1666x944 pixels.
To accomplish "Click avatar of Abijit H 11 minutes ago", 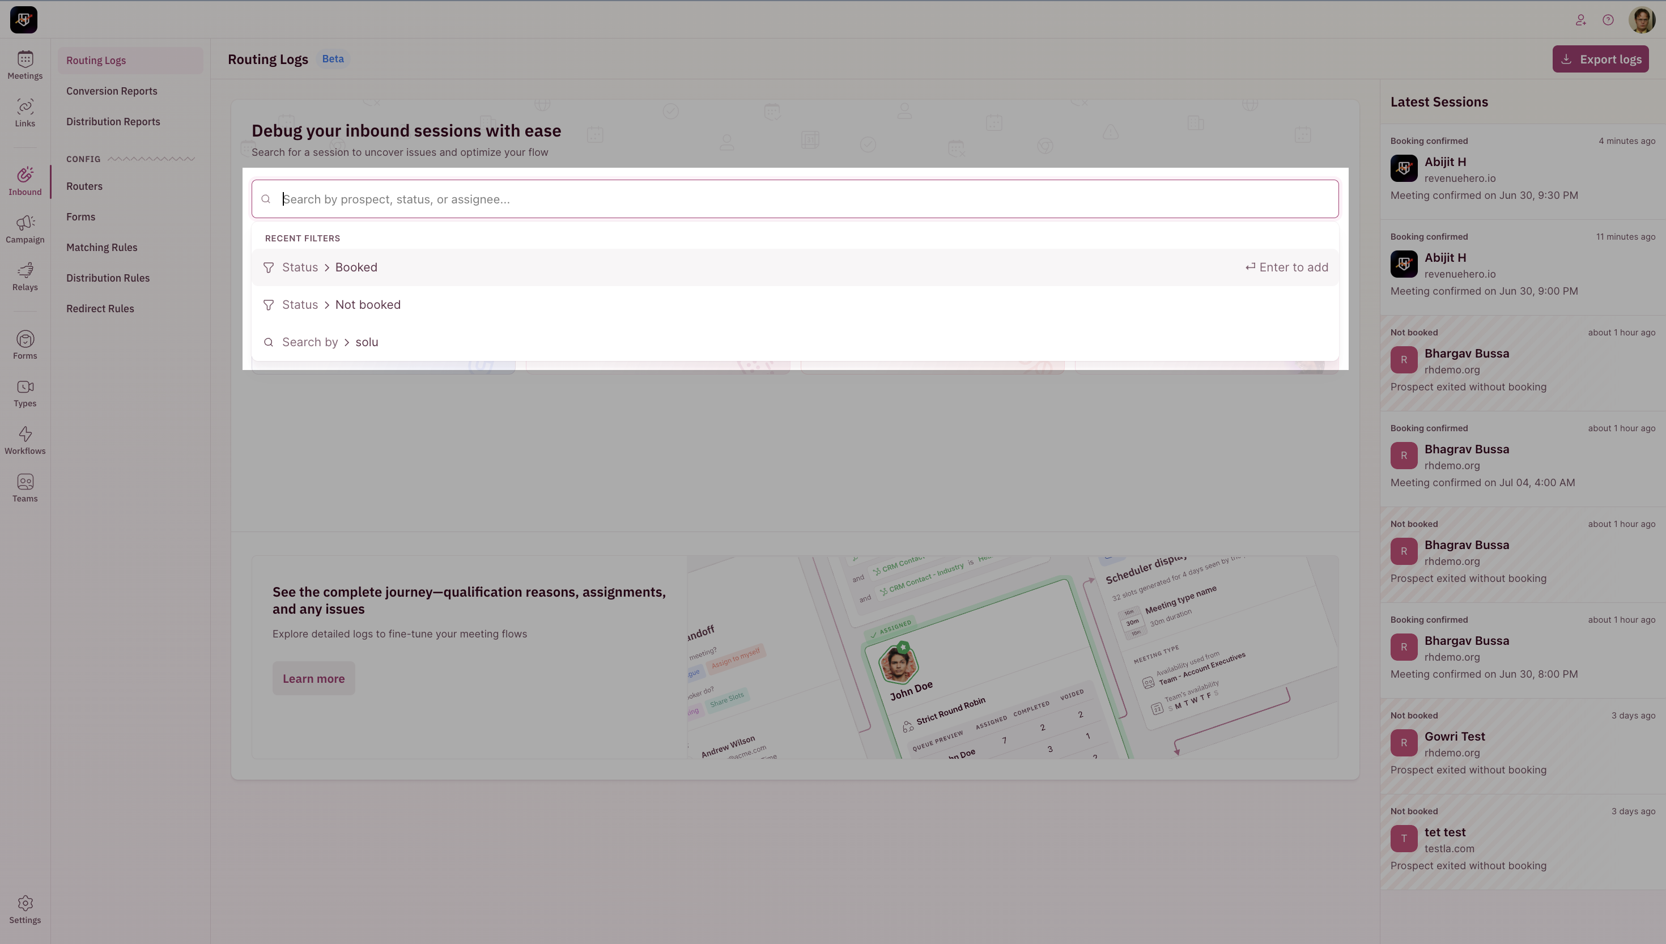I will (1404, 265).
